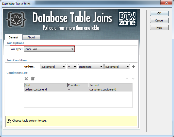Switch to the About tab
This screenshot has width=174, height=137.
click(x=31, y=37)
